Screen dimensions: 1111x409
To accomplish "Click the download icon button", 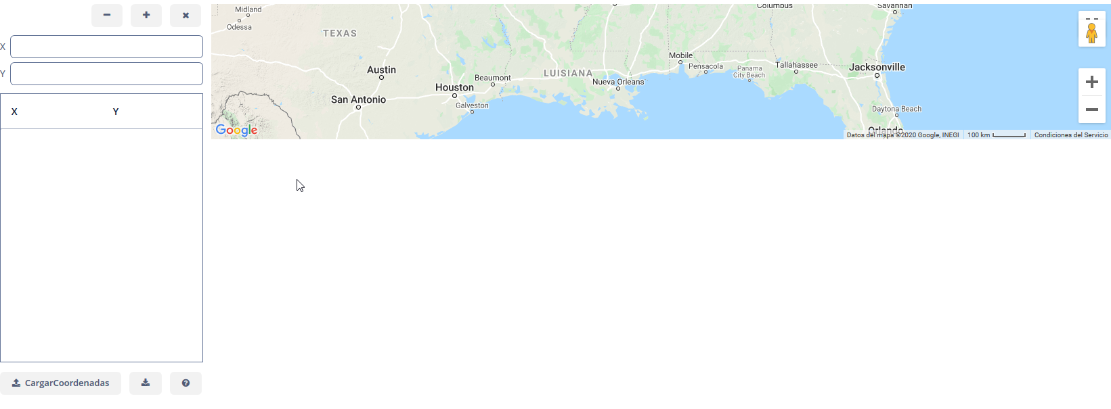I will (146, 383).
